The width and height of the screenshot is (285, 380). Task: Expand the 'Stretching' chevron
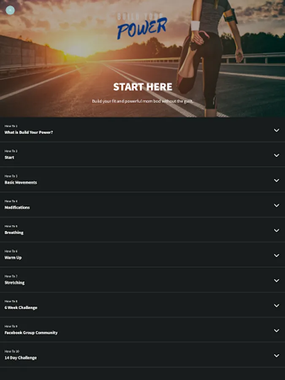click(x=277, y=280)
